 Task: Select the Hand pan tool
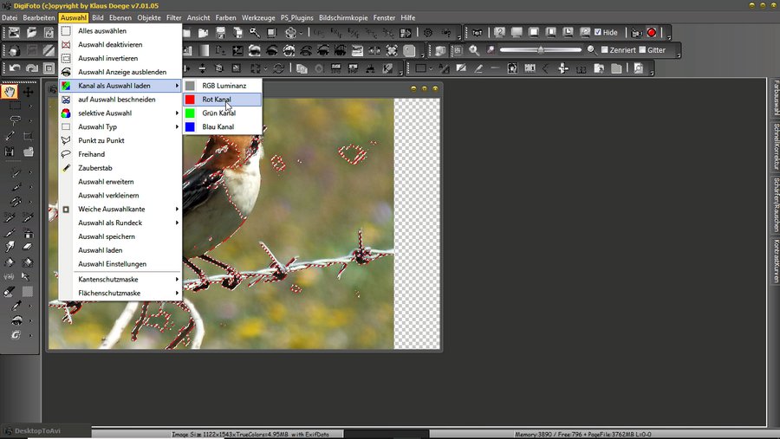point(10,91)
